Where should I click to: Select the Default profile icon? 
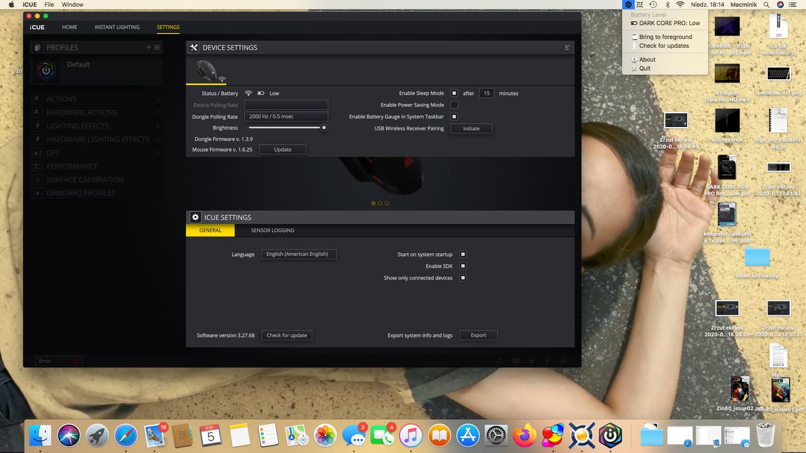(x=46, y=70)
